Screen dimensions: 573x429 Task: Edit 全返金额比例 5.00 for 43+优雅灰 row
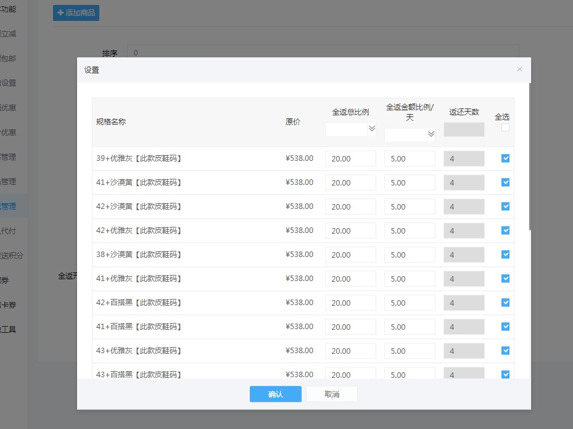[410, 351]
